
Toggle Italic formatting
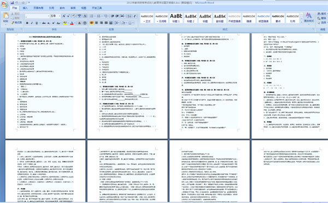(32, 23)
